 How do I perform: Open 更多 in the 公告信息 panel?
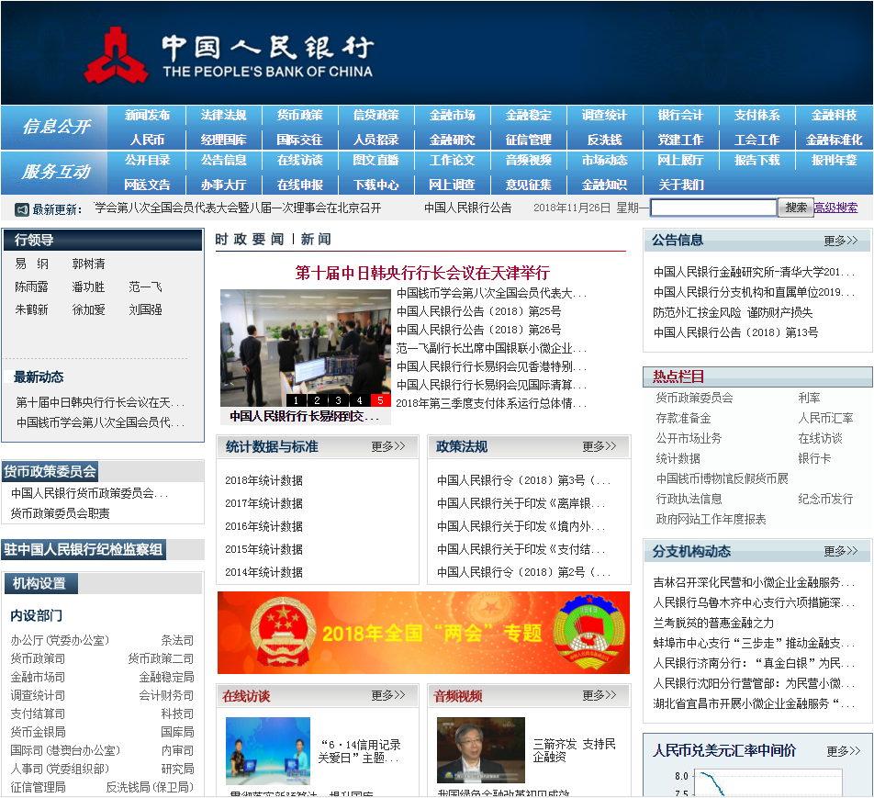tap(841, 241)
